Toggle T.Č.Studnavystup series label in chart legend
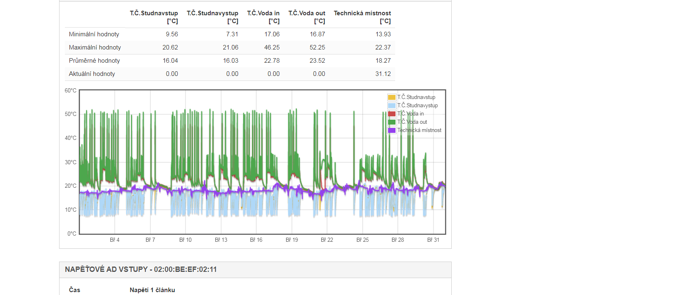Image resolution: width=679 pixels, height=295 pixels. tap(417, 106)
